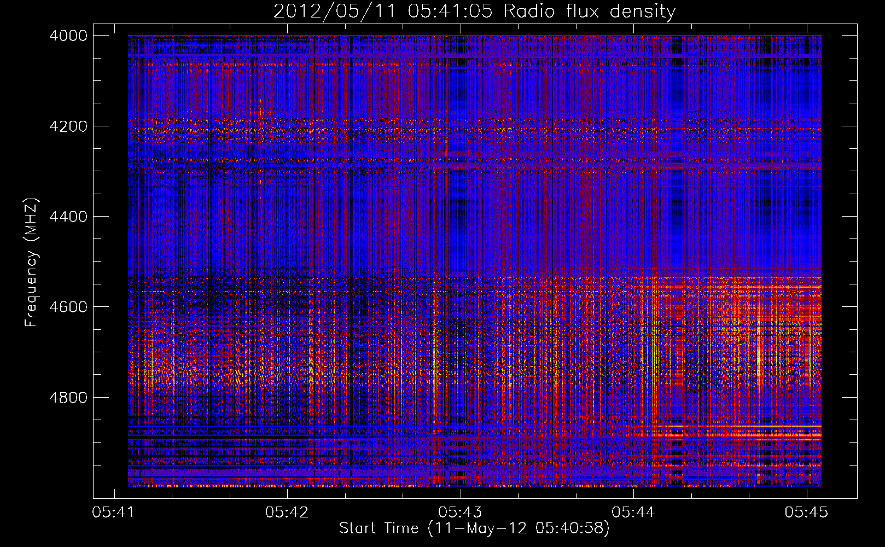885x547 pixels.
Task: Click the 05:41 time tick label
Action: click(114, 513)
